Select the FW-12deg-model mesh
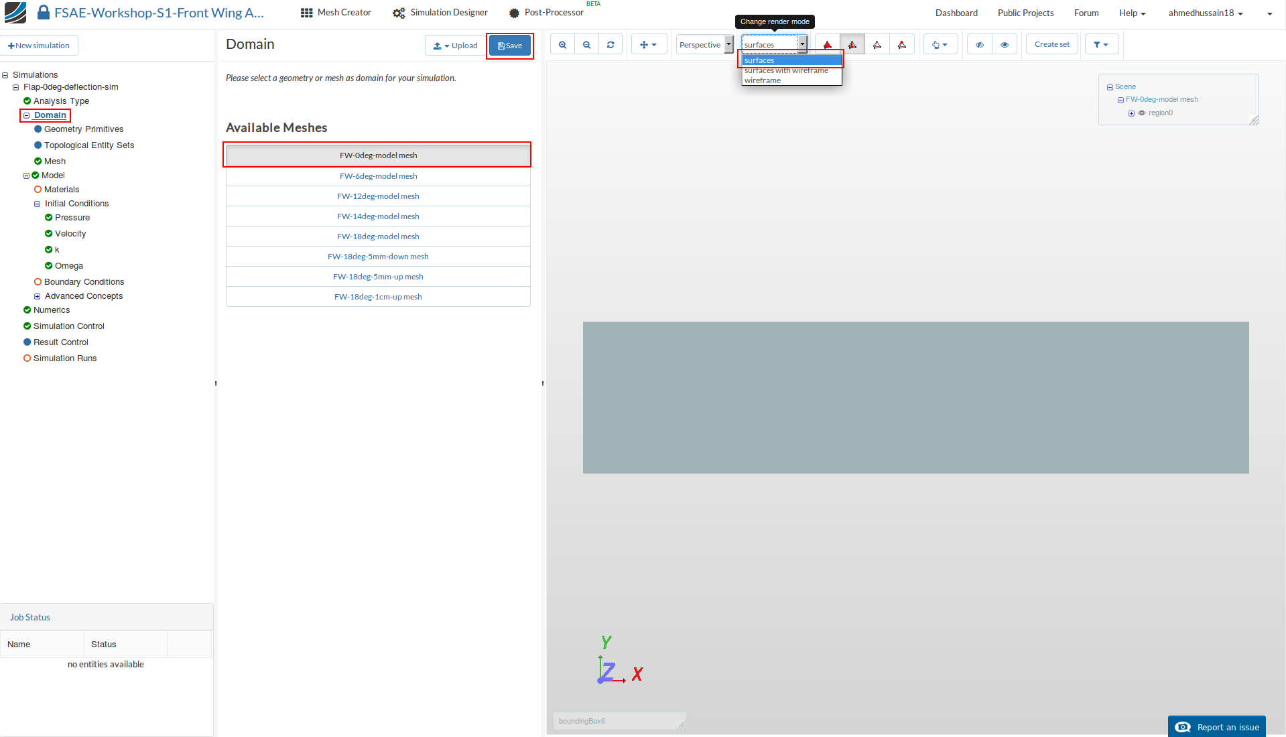 [x=378, y=196]
